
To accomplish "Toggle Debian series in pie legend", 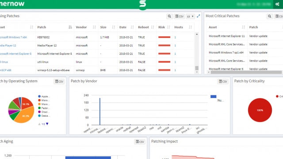I will [44, 116].
